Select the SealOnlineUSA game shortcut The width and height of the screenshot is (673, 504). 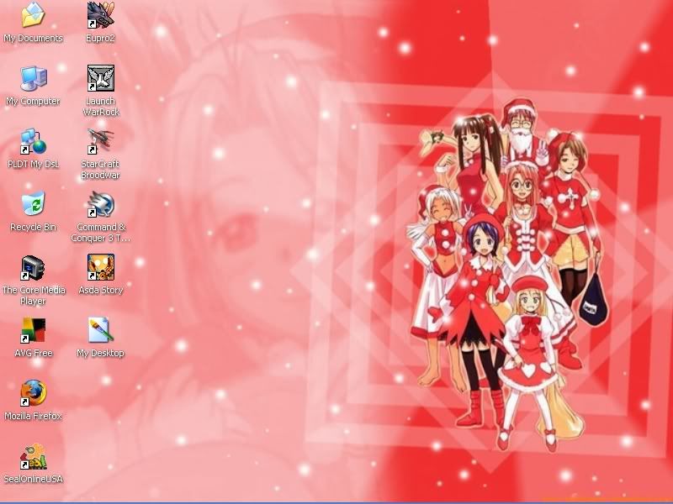click(x=33, y=457)
